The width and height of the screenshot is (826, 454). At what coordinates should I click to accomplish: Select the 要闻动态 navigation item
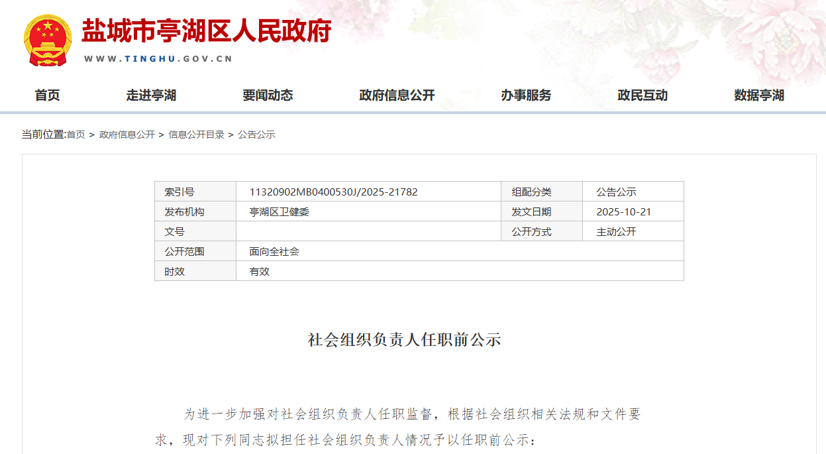click(268, 95)
